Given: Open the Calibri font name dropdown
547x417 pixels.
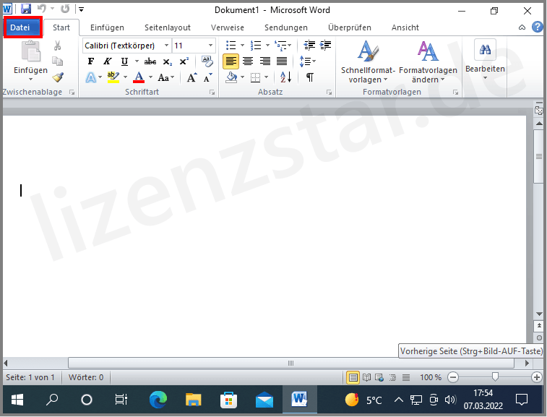Looking at the screenshot, I should (x=167, y=46).
